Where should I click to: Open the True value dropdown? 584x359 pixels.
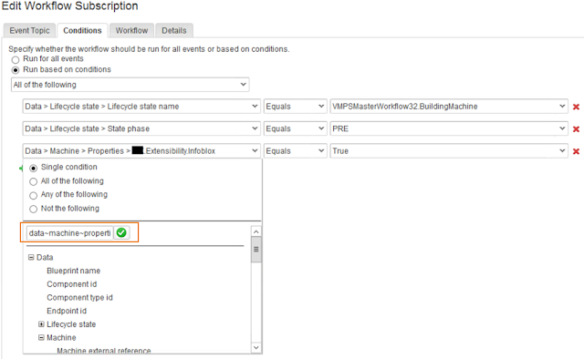(449, 151)
